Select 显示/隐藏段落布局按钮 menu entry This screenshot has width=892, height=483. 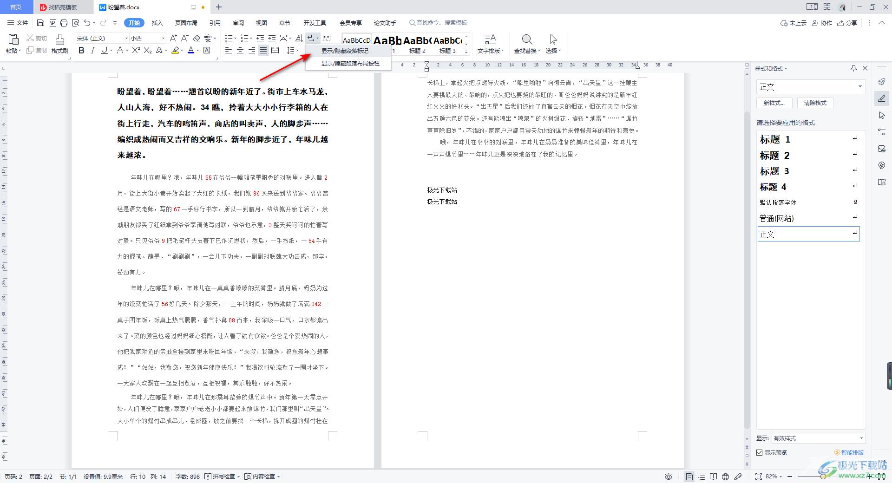point(348,64)
